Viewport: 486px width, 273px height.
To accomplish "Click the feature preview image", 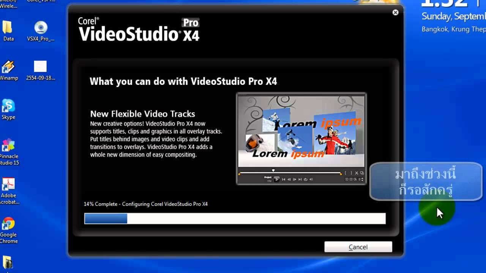I will click(301, 138).
